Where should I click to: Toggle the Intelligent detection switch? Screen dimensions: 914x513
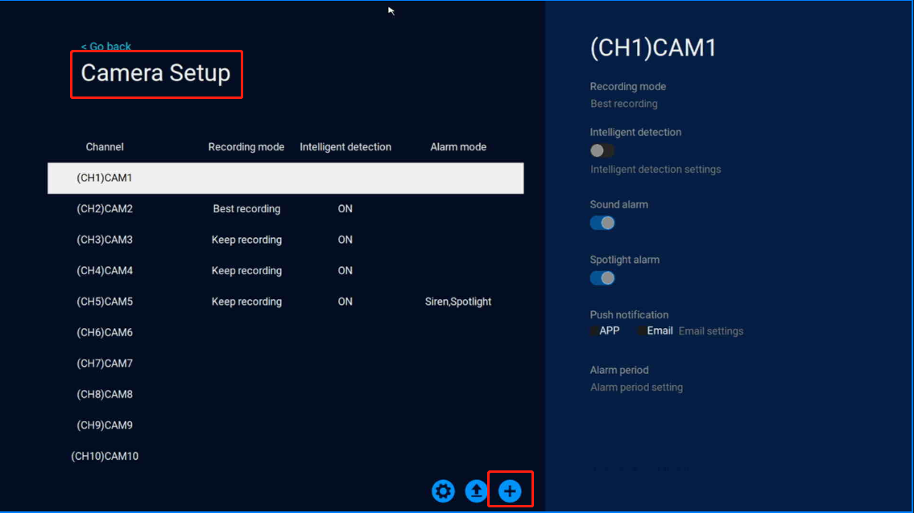[x=602, y=150]
